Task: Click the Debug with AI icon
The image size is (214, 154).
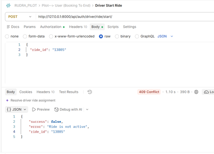Action: 56,110
